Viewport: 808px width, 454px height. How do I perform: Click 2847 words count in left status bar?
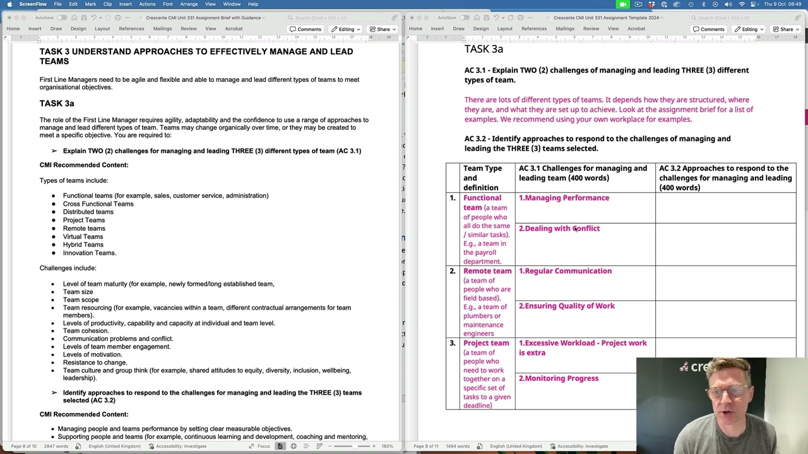click(x=56, y=446)
